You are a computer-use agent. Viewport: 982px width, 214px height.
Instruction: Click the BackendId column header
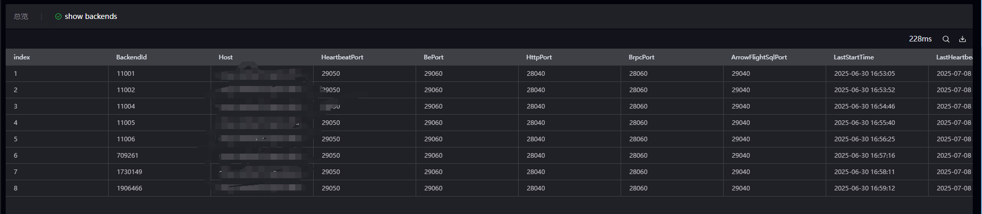click(x=131, y=57)
